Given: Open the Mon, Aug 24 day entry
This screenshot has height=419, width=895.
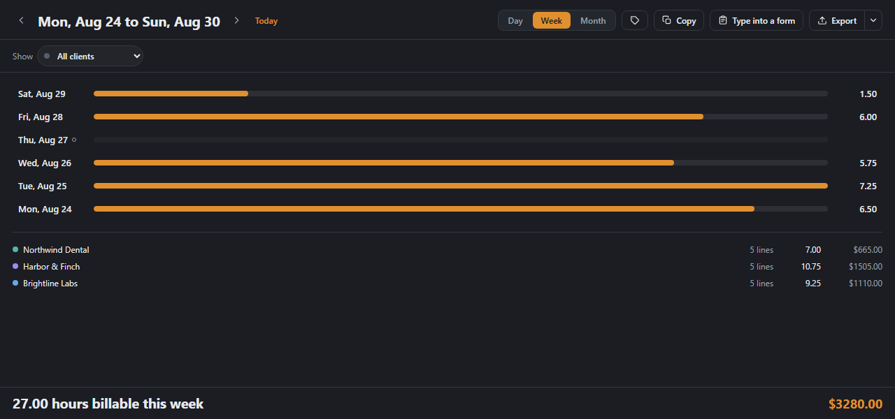Looking at the screenshot, I should pyautogui.click(x=447, y=209).
